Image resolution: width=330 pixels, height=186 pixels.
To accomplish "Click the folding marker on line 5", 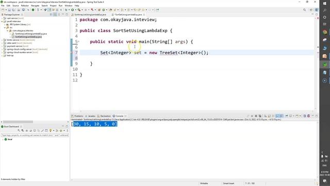I will click(79, 41).
